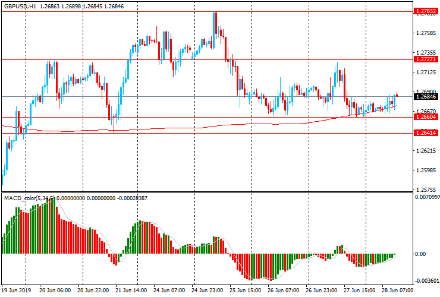The width and height of the screenshot is (440, 297).
Task: Click the 1.27585 price scale value
Action: click(426, 33)
